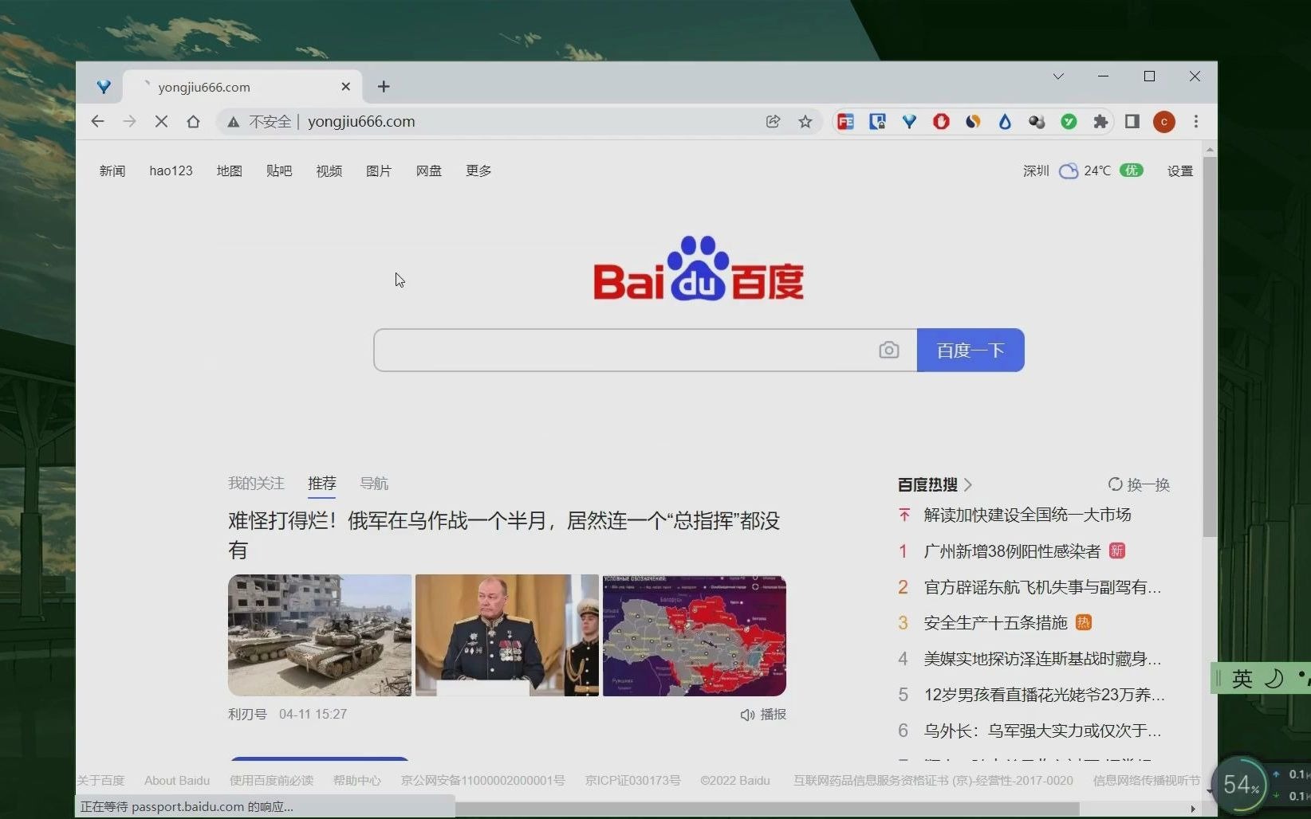This screenshot has height=819, width=1311.
Task: Open the 京ICP证030173号 footer link
Action: (632, 780)
